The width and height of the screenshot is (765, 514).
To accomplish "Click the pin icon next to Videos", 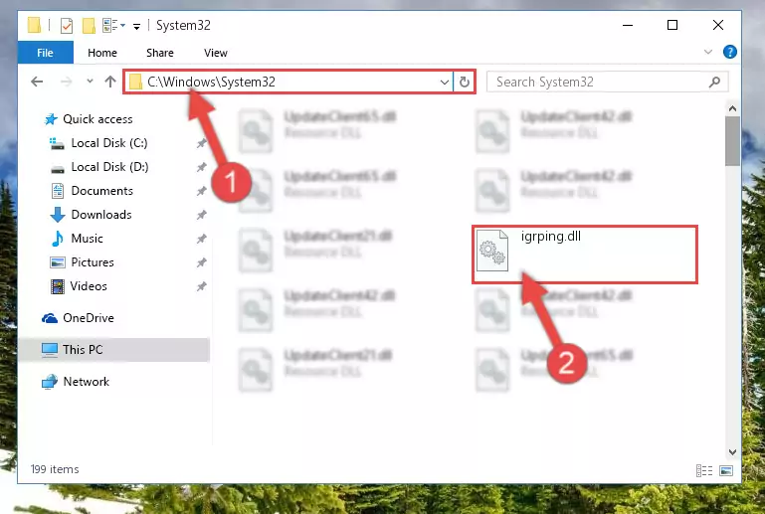I will (x=202, y=286).
